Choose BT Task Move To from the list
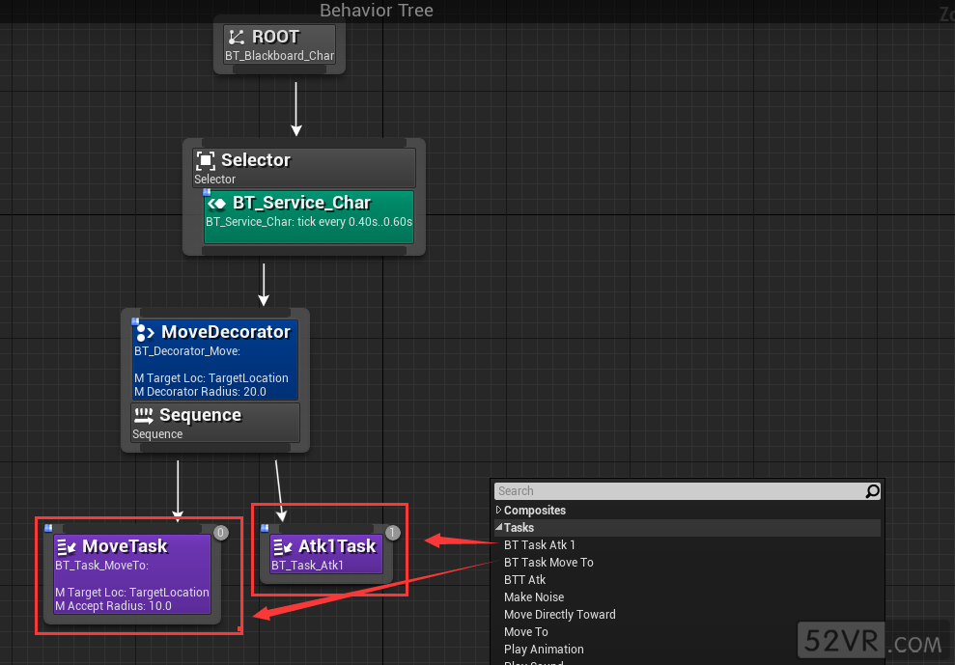Screen dimensions: 955x665 (548, 563)
